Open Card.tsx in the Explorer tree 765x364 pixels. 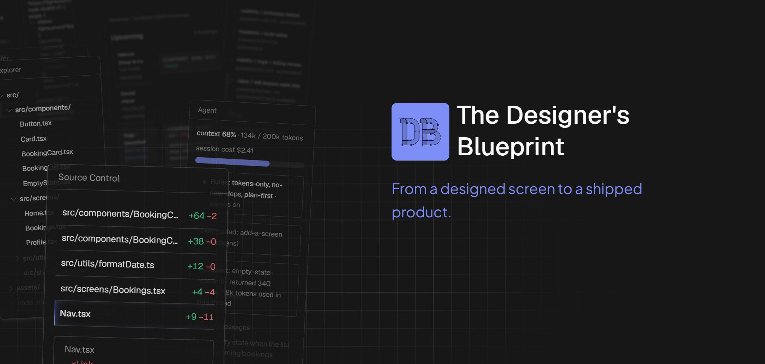(x=34, y=139)
